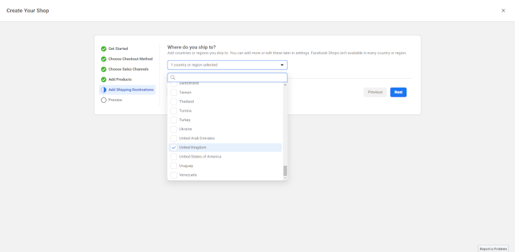The width and height of the screenshot is (515, 252).
Task: Click the blue Next button
Action: (x=398, y=92)
